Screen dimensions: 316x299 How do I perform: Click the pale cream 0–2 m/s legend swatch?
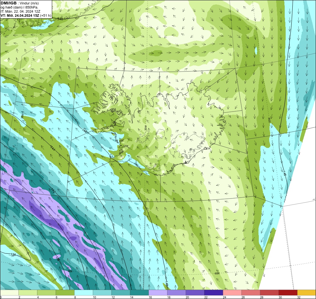tap(9, 293)
